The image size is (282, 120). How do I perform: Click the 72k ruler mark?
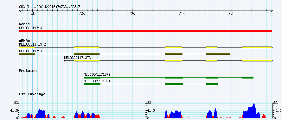click(x=82, y=14)
